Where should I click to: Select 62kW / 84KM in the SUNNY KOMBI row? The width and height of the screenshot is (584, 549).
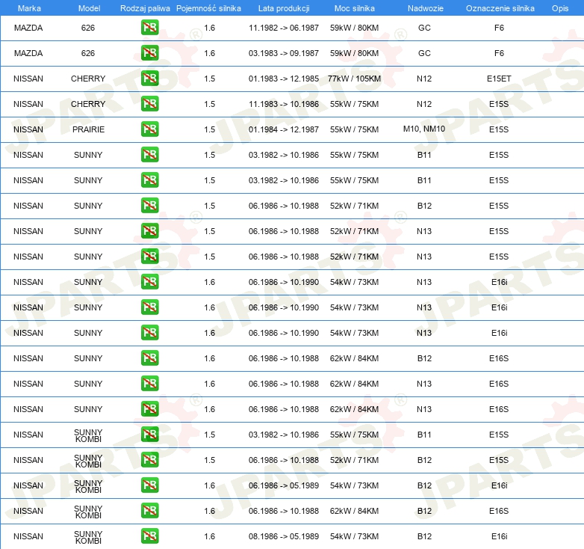coord(354,511)
